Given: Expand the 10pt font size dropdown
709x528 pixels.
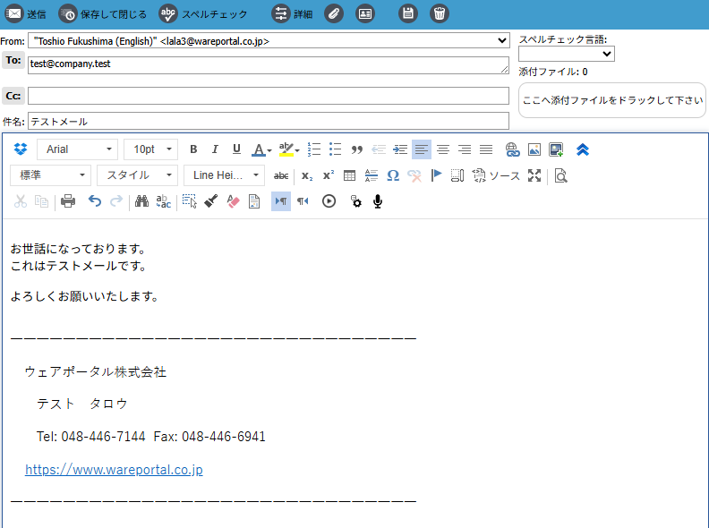Looking at the screenshot, I should pos(150,149).
